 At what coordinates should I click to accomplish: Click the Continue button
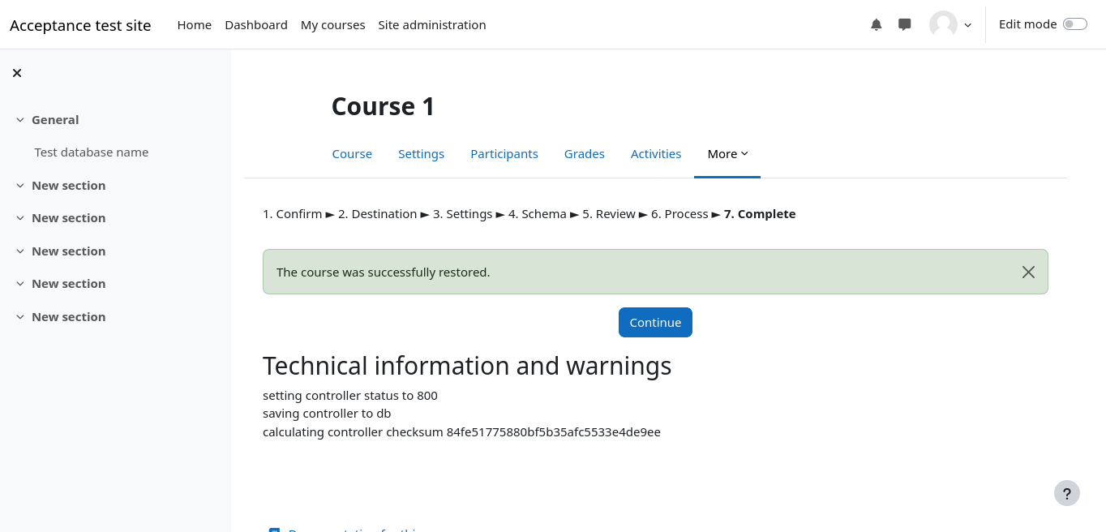(655, 322)
